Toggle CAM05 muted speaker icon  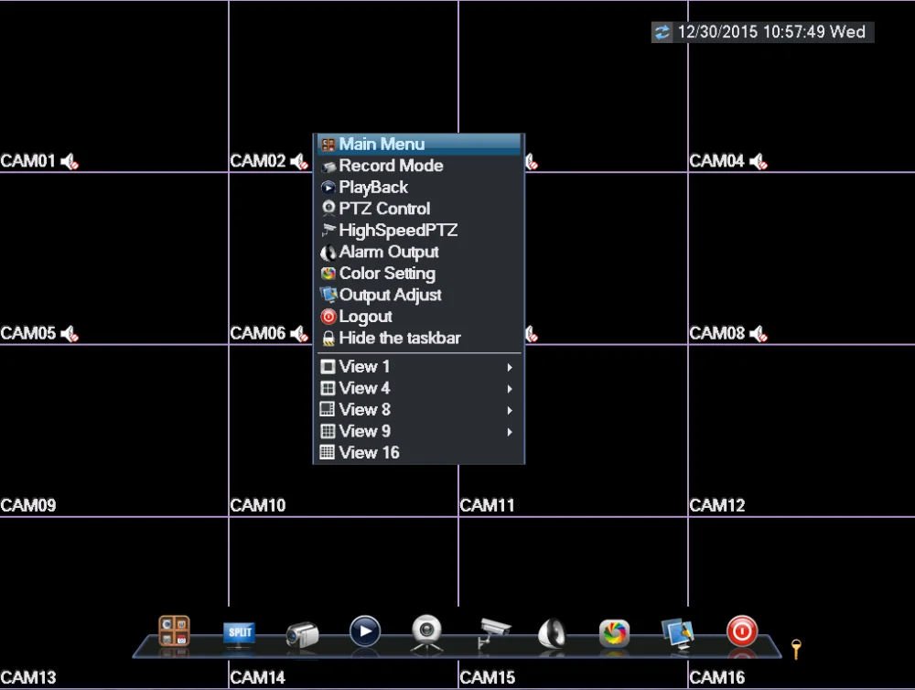[70, 334]
